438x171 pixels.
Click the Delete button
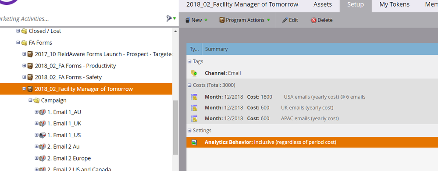pyautogui.click(x=322, y=20)
